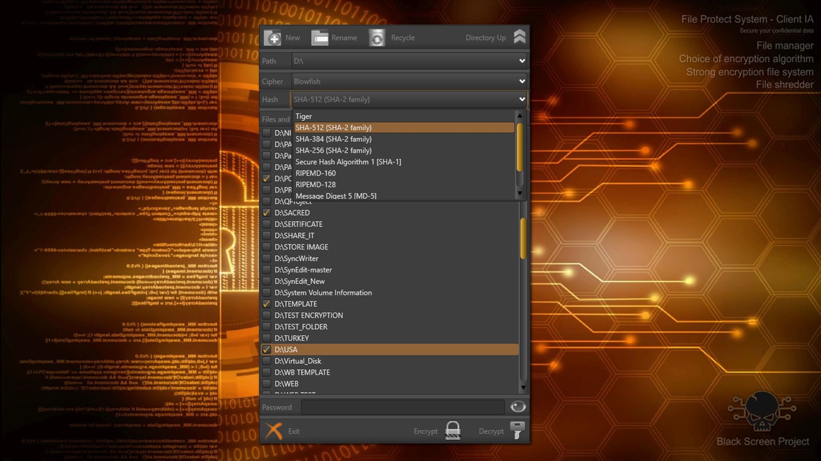
Task: Click the Directory Up chevron icon
Action: tap(519, 36)
